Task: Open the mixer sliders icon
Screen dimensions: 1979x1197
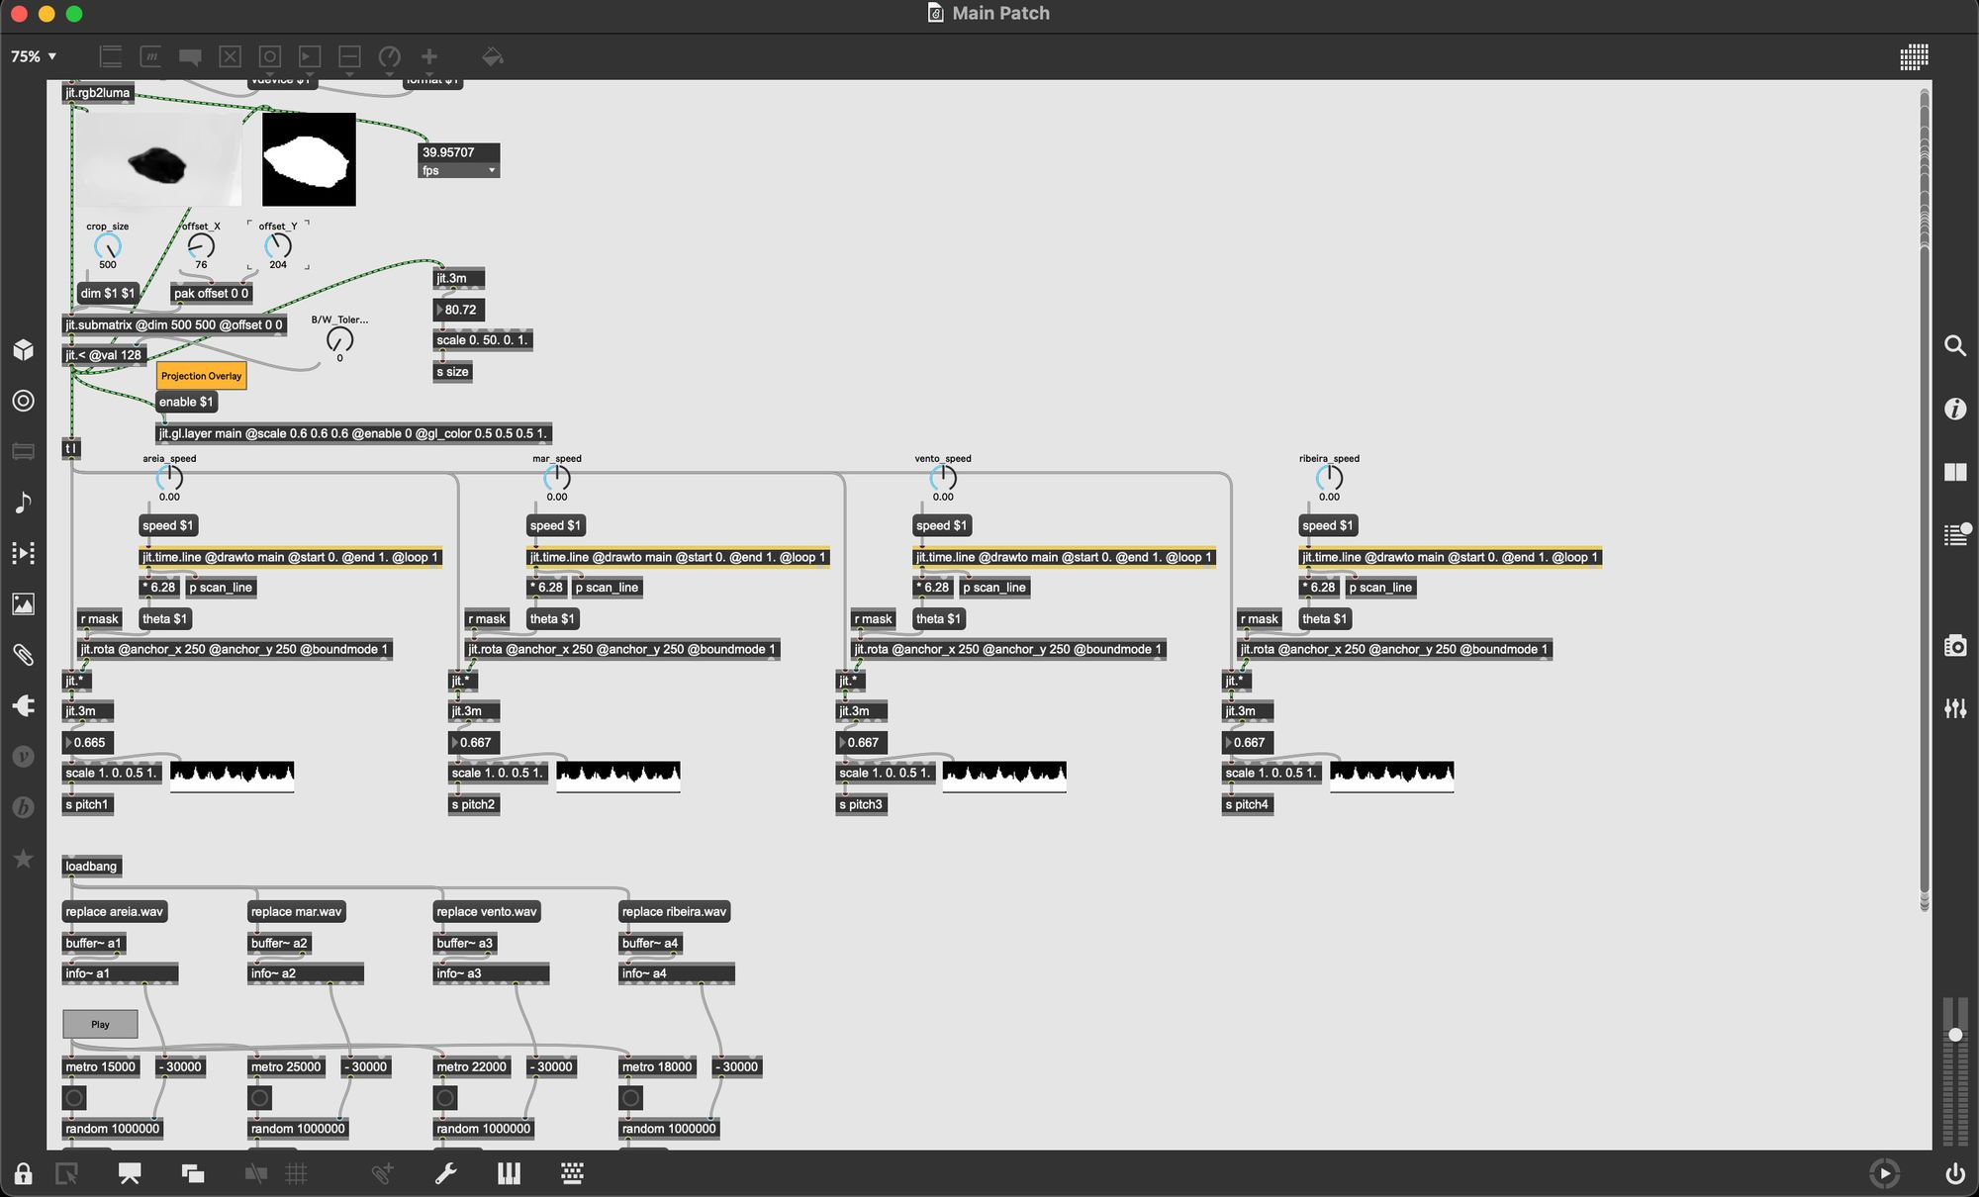Action: [1954, 708]
